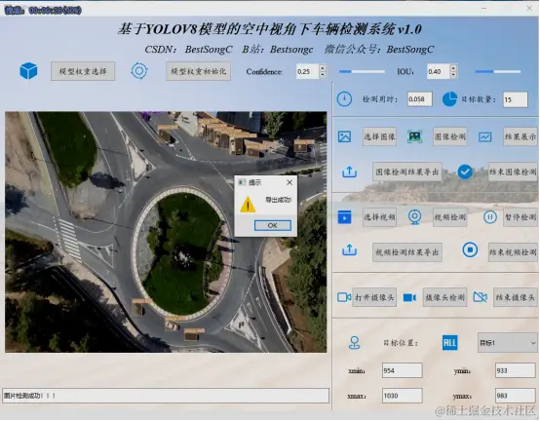Image resolution: width=540 pixels, height=421 pixels.
Task: Close the 提示 dialog with X
Action: point(289,182)
